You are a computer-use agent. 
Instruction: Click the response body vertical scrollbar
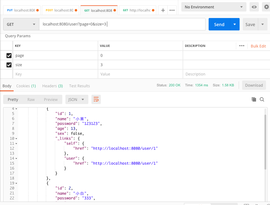click(x=265, y=142)
